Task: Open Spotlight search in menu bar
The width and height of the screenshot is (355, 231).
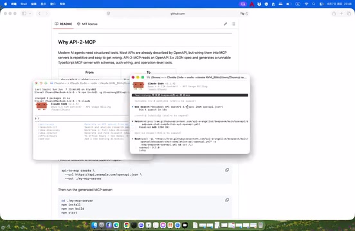Action: [314, 4]
